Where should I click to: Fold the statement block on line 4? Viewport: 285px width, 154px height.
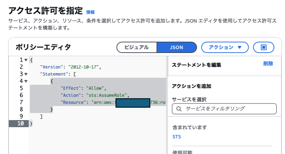point(26,81)
